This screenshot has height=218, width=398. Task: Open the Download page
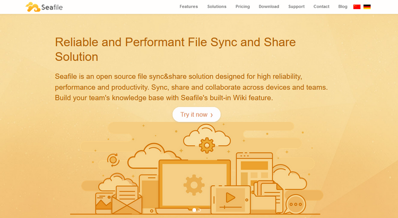269,6
